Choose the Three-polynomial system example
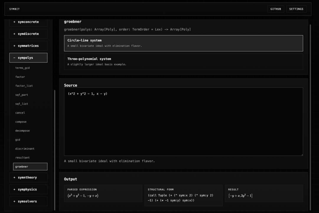The height and width of the screenshot is (213, 319). [x=183, y=62]
